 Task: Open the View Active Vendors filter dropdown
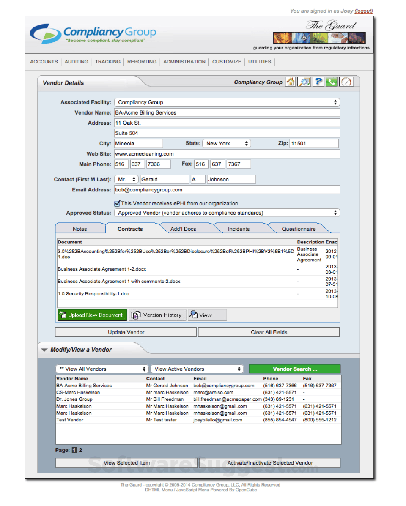pyautogui.click(x=198, y=369)
